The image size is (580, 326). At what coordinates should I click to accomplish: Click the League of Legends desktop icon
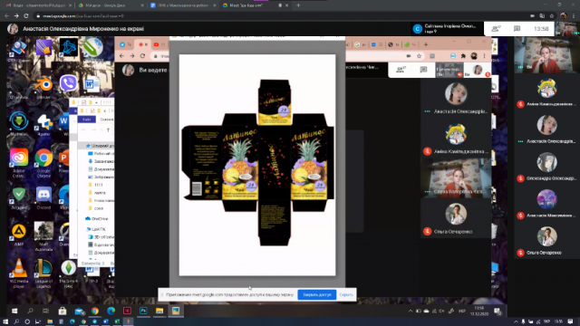click(x=43, y=273)
